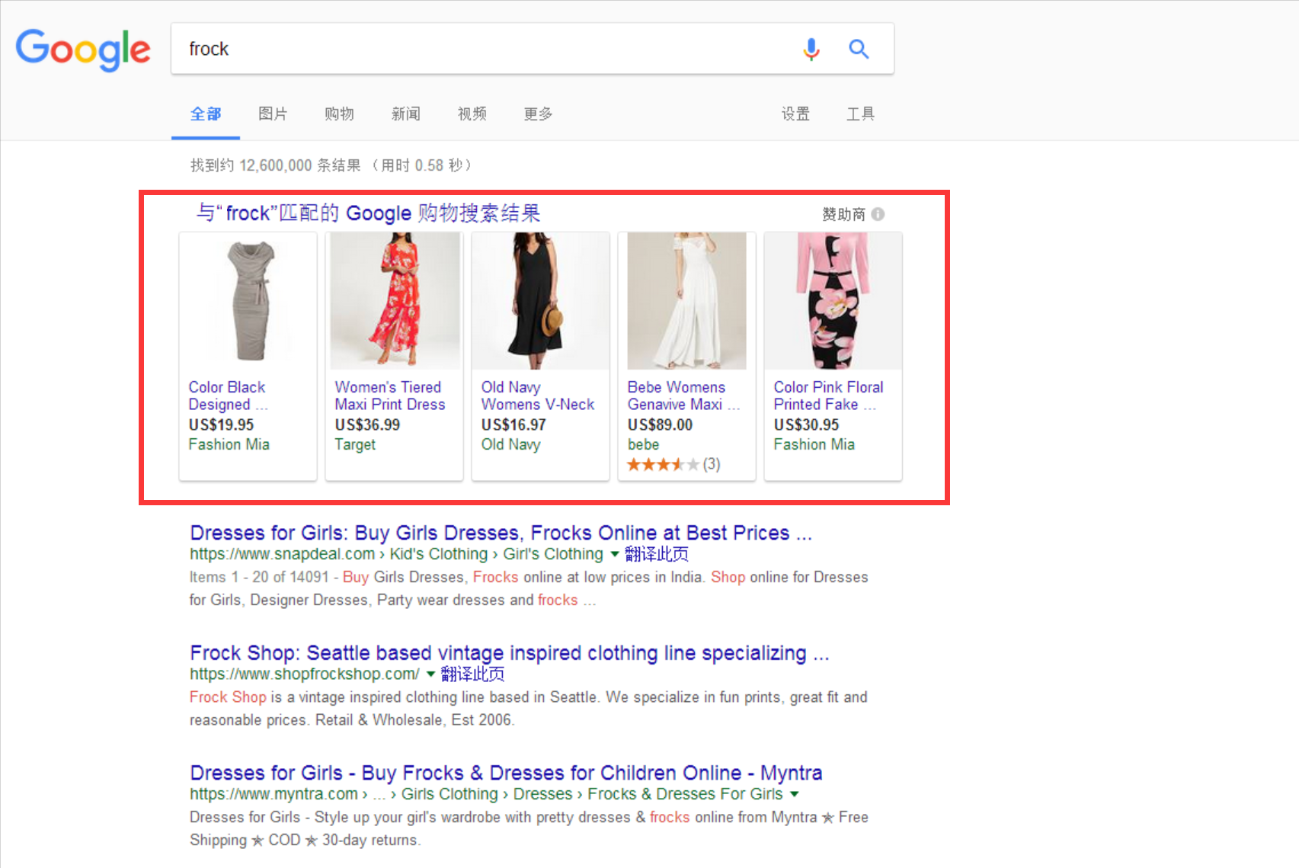The height and width of the screenshot is (868, 1299).
Task: Expand Snapdeal result URL dropdown arrow
Action: point(615,554)
